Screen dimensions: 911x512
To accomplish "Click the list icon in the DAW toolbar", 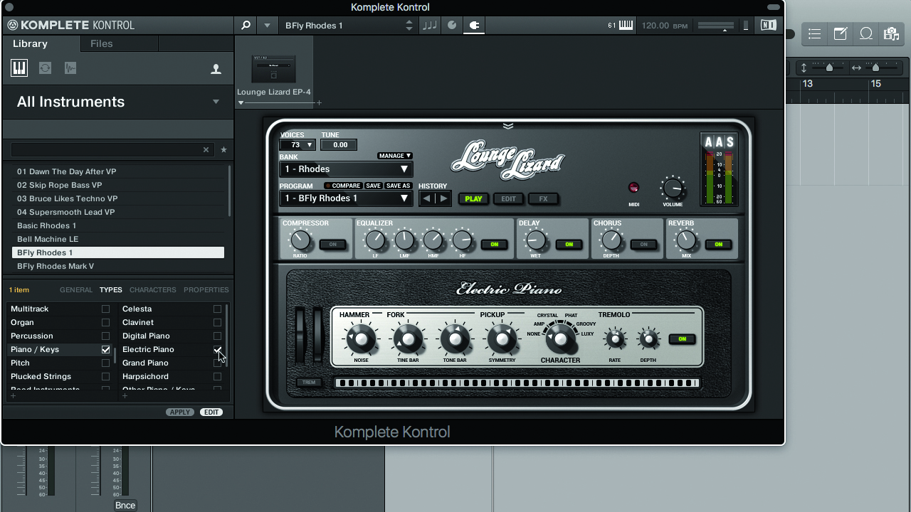I will click(815, 34).
